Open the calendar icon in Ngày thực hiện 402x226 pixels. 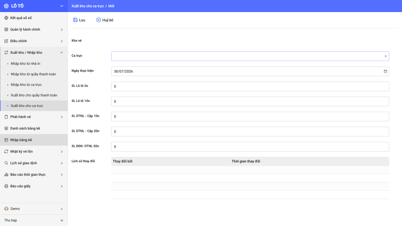pyautogui.click(x=385, y=71)
